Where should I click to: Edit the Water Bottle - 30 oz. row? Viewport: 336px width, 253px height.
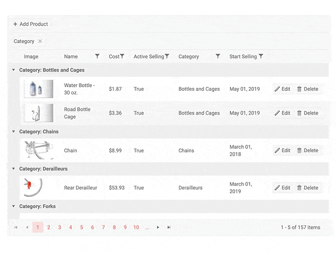pos(282,89)
